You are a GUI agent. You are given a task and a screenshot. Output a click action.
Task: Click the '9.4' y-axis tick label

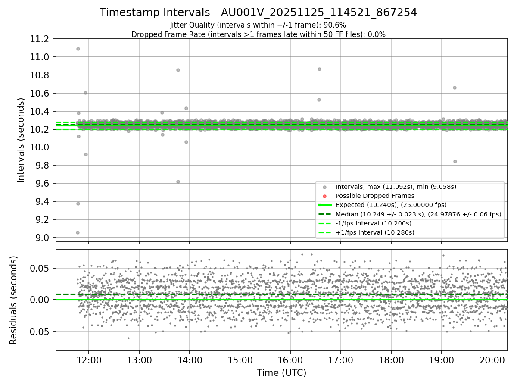pos(42,202)
